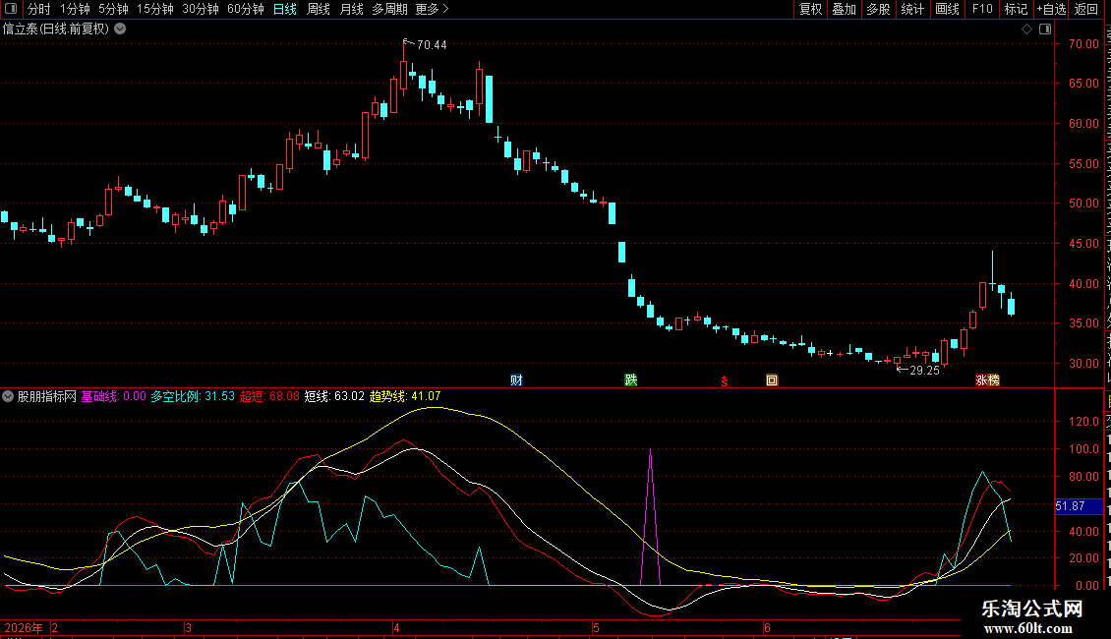Click the 70.00 price axis label
Viewport: 1111px width, 639px height.
(x=1083, y=44)
